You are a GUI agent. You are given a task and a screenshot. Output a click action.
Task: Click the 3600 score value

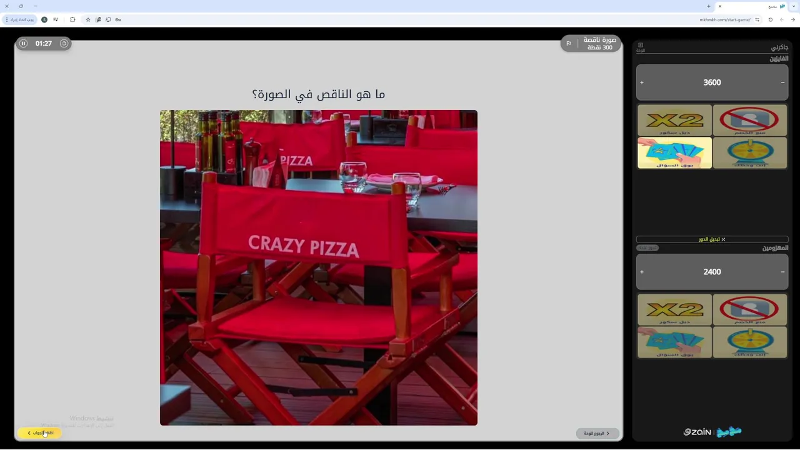pos(712,82)
